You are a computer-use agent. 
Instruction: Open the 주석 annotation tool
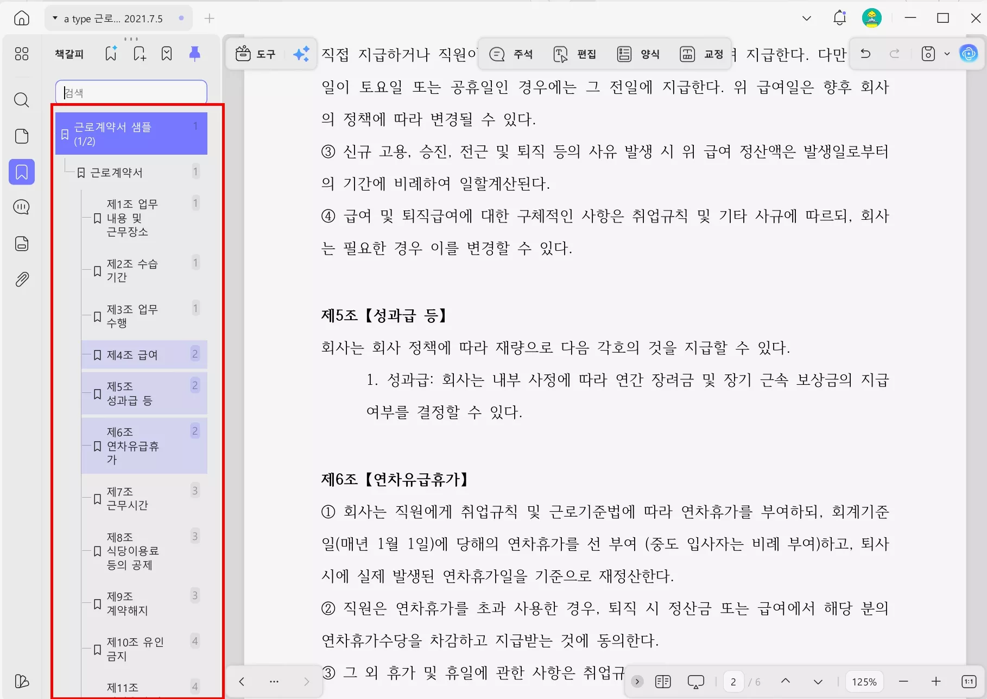pyautogui.click(x=511, y=54)
